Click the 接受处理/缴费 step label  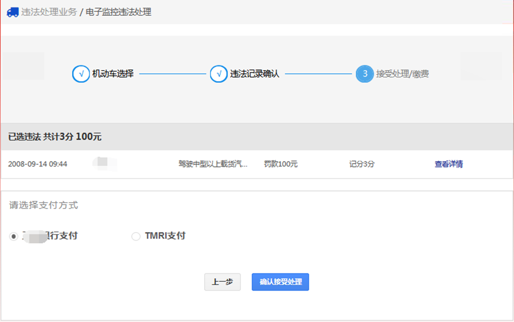pyautogui.click(x=402, y=74)
